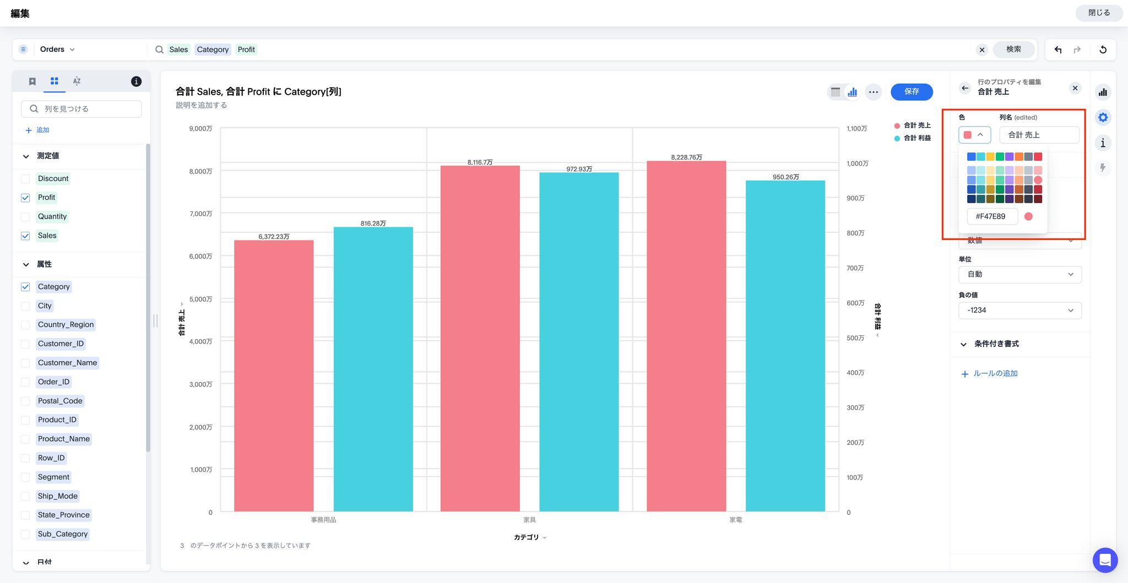The width and height of the screenshot is (1128, 583).
Task: Check the Discount checkbox
Action: [x=25, y=179]
